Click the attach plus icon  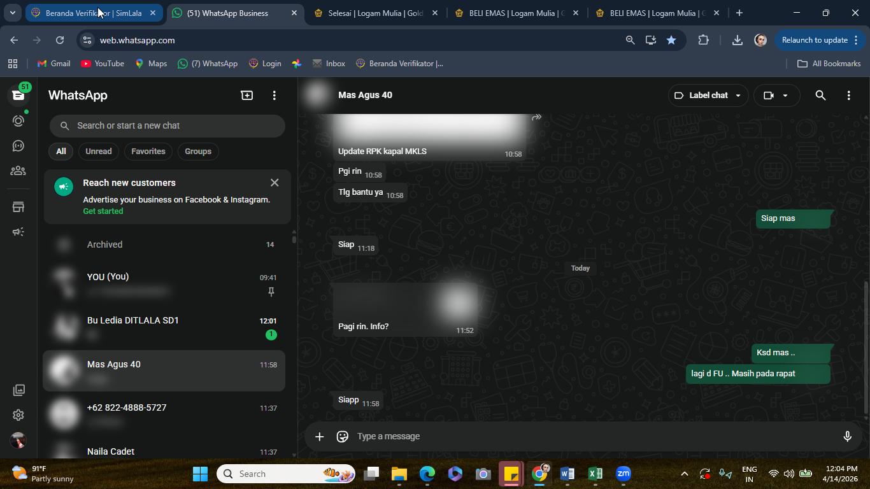pos(320,436)
